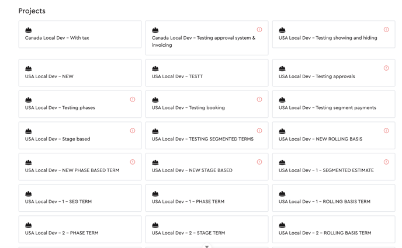
Task: Click warning icon on NEW PHASE BASED TERM card
Action: (133, 162)
